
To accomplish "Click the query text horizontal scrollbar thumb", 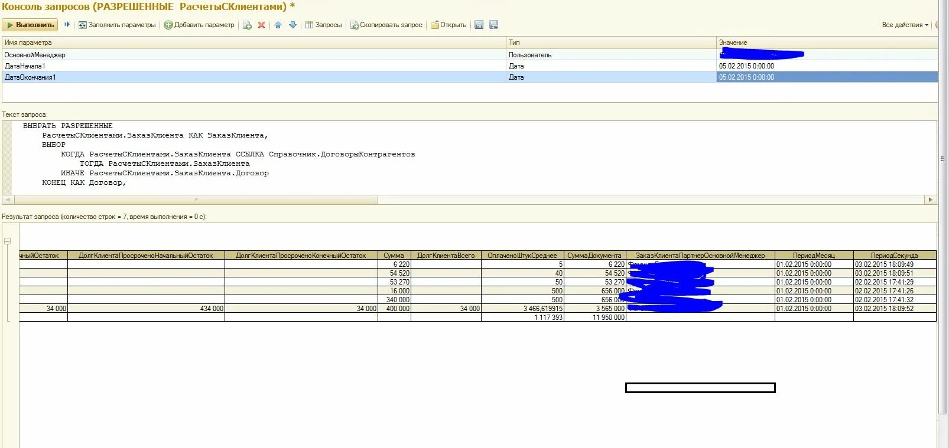I will coord(195,200).
